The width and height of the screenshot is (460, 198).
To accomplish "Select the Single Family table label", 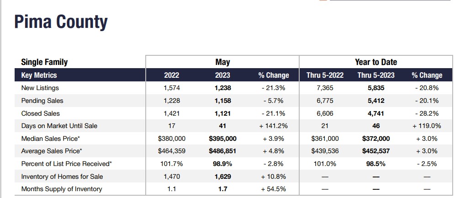I will pos(44,62).
